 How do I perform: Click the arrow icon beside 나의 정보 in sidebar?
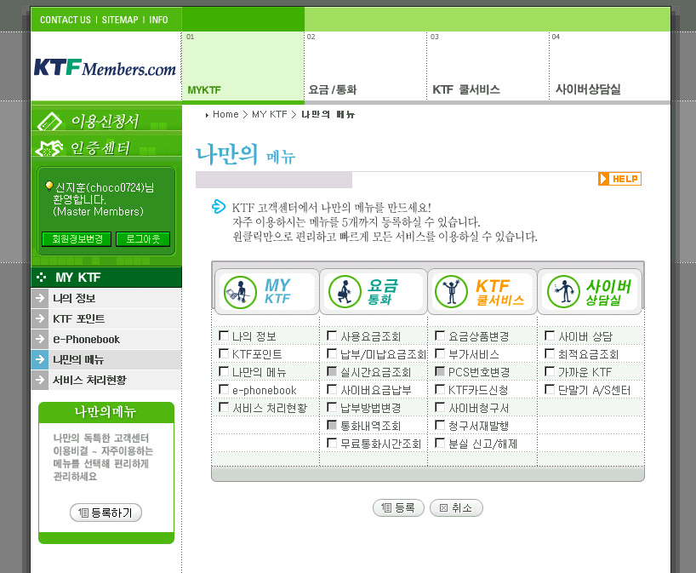click(x=40, y=298)
